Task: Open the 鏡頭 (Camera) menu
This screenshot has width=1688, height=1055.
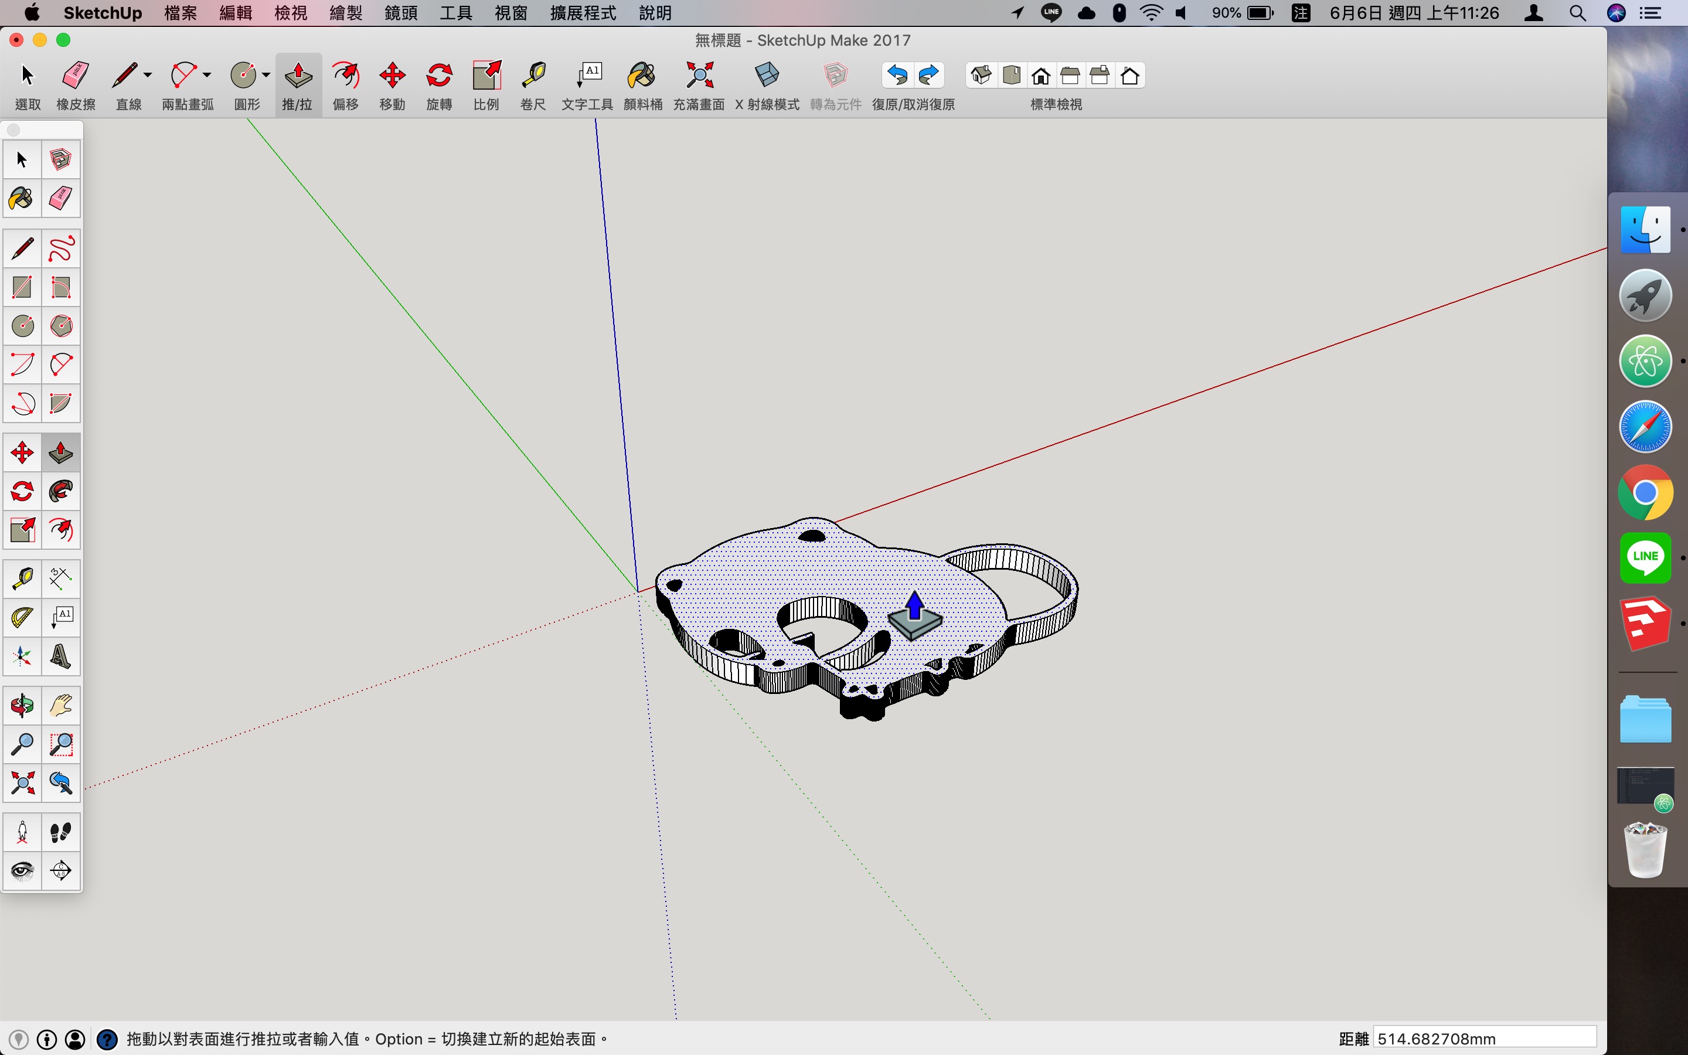Action: pos(401,12)
